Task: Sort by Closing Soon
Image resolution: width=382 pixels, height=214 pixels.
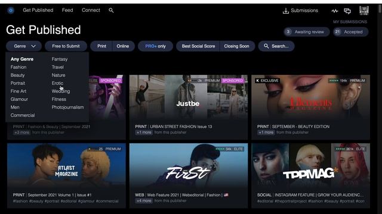Action: point(237,46)
